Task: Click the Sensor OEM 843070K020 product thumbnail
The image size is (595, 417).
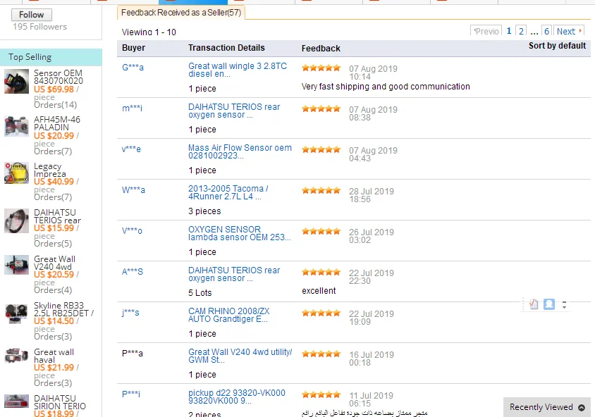Action: 16,82
